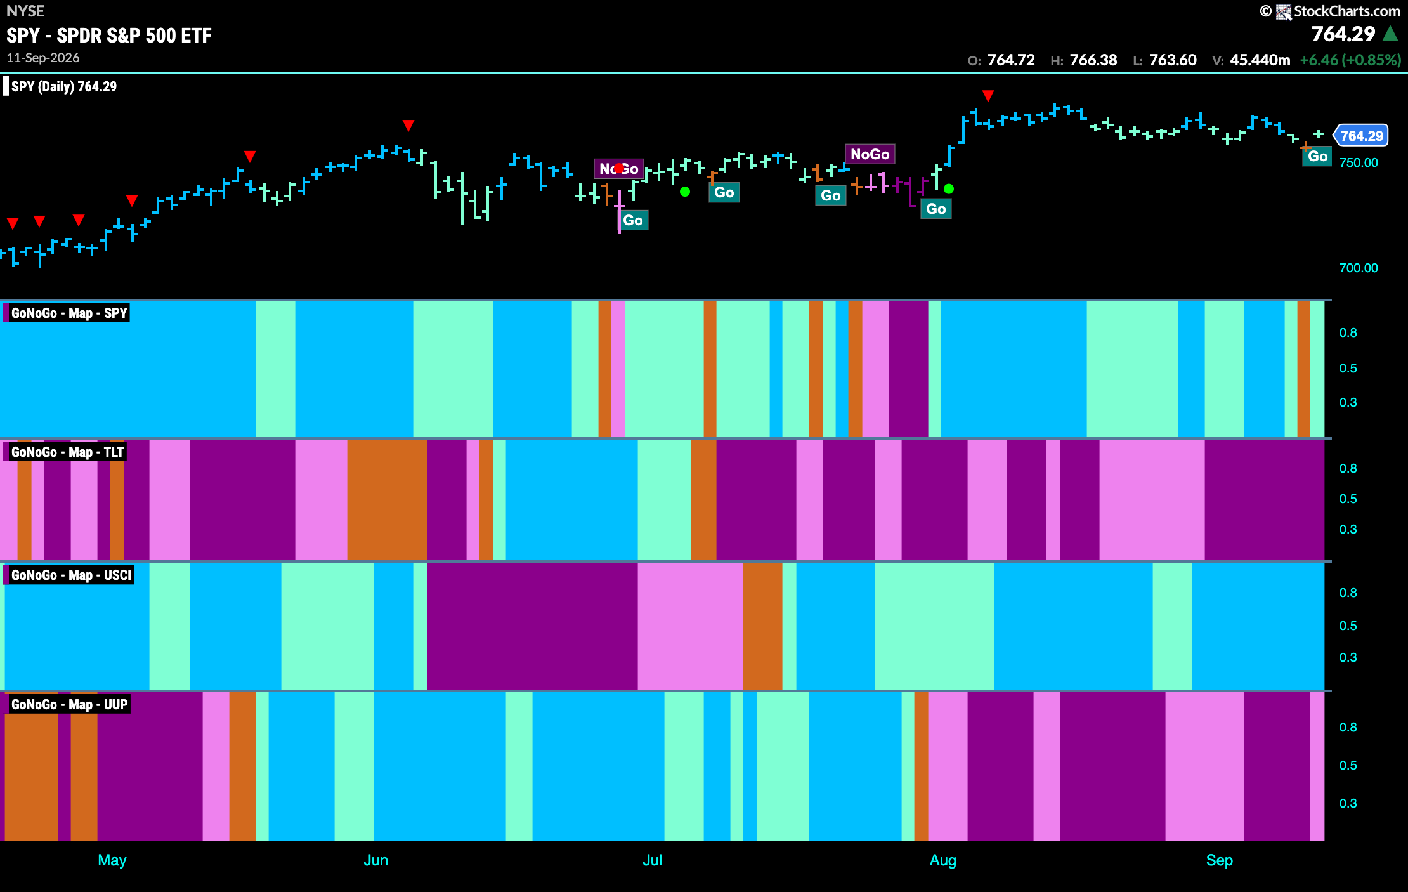Screen dimensions: 1408x892
Task: Click the GoNoGo - Map - UUP panel label
Action: (68, 704)
